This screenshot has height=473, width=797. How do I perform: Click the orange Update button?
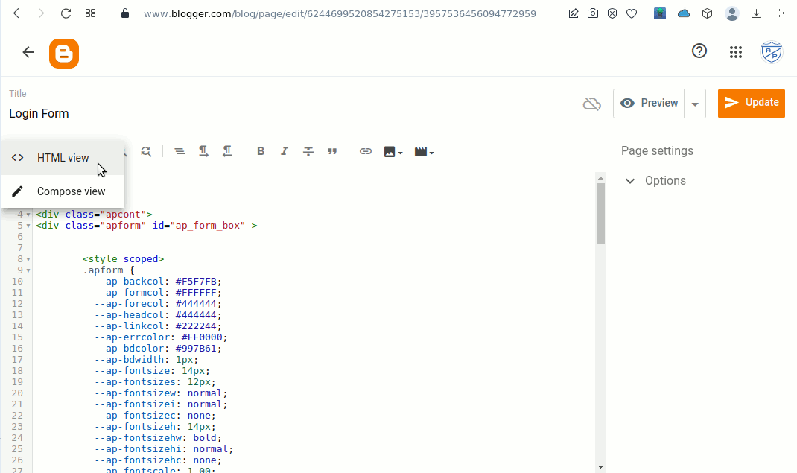pos(751,103)
